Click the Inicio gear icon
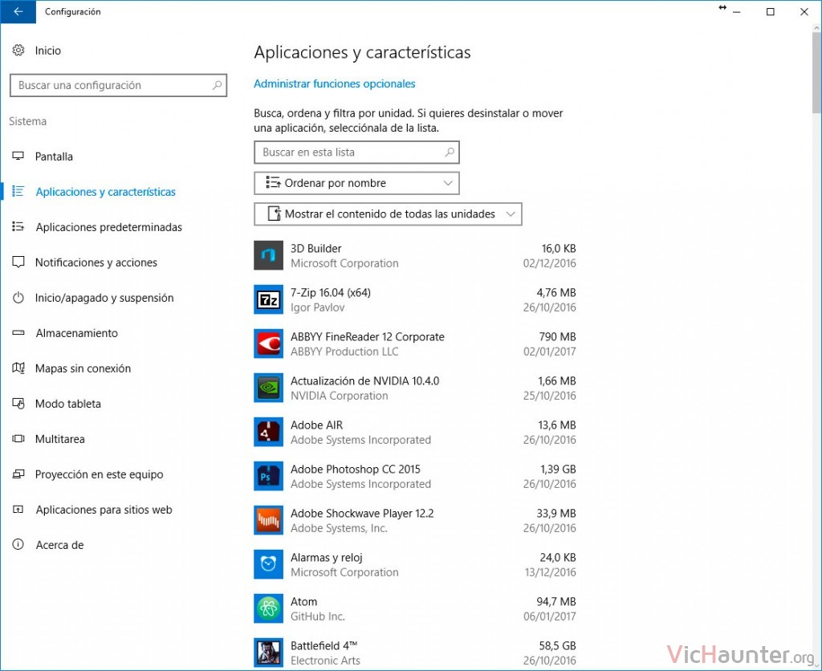Viewport: 822px width, 671px height. pos(18,51)
